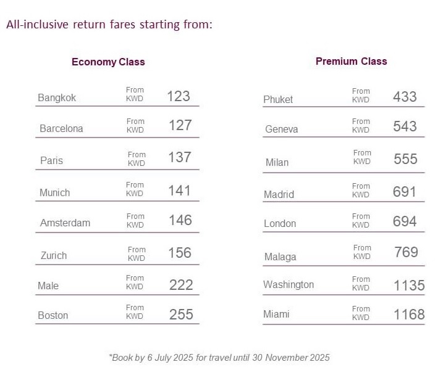The image size is (443, 391).
Task: Click the Barcelona destination name
Action: click(61, 129)
